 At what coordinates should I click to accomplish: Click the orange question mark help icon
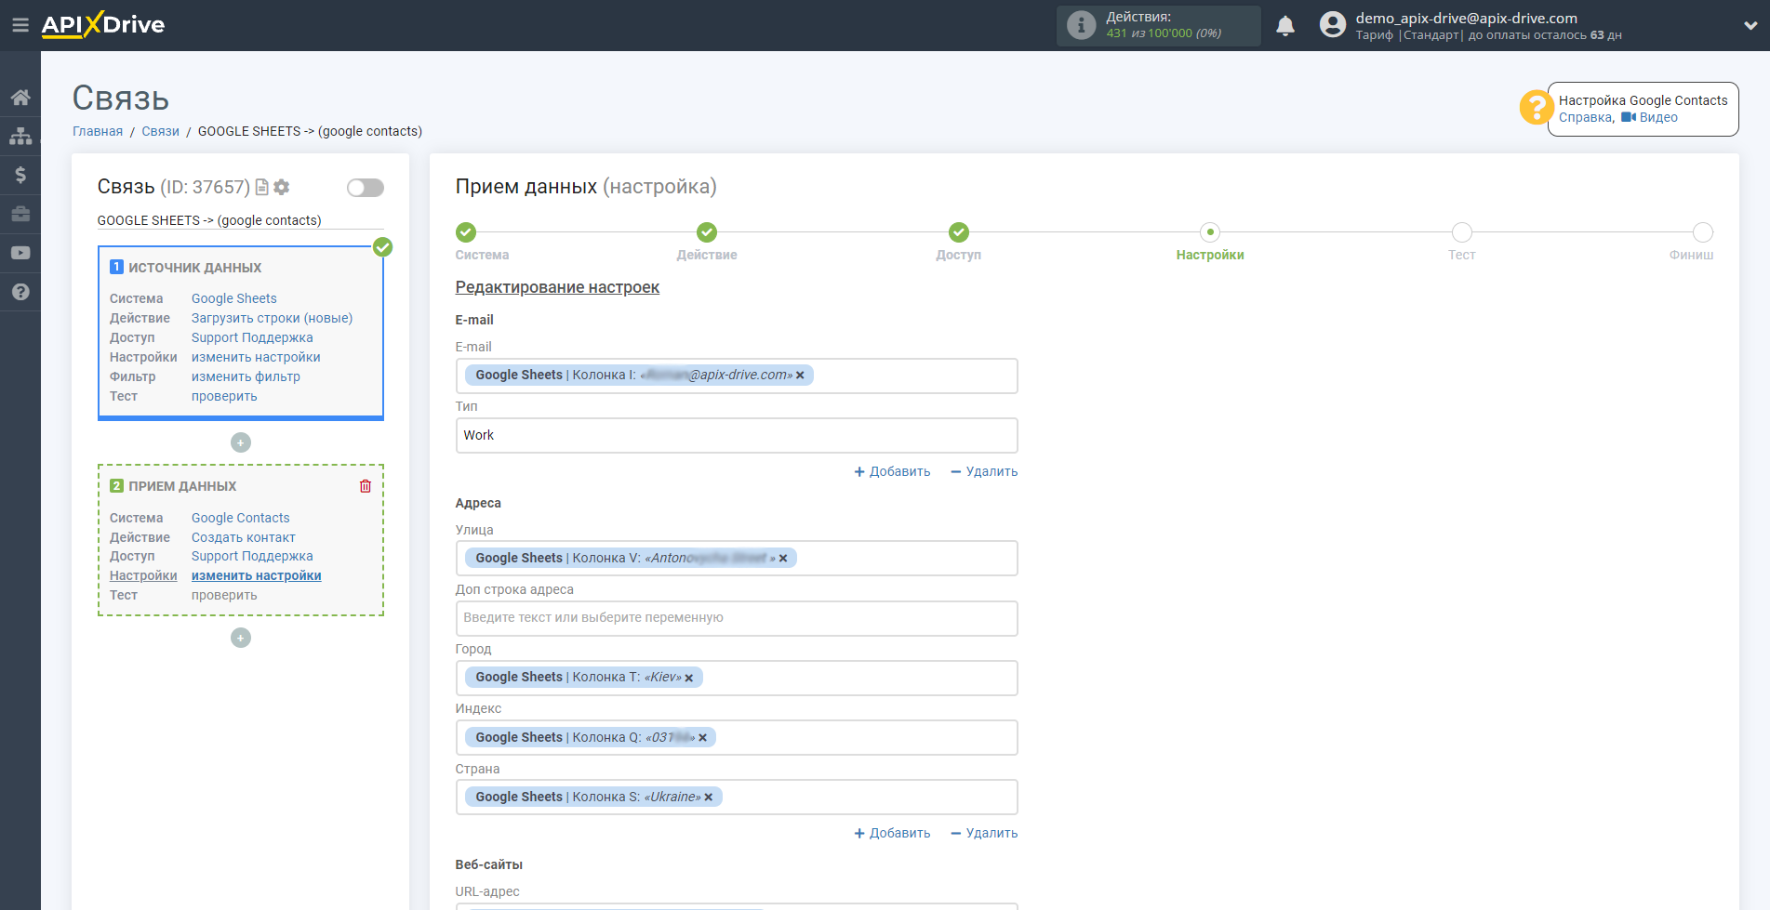click(x=1537, y=107)
